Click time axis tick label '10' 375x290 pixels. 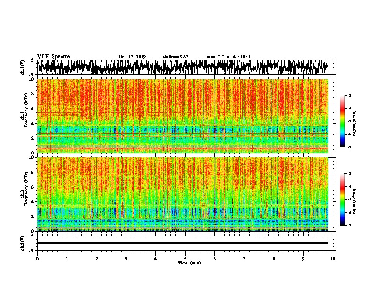click(x=333, y=259)
